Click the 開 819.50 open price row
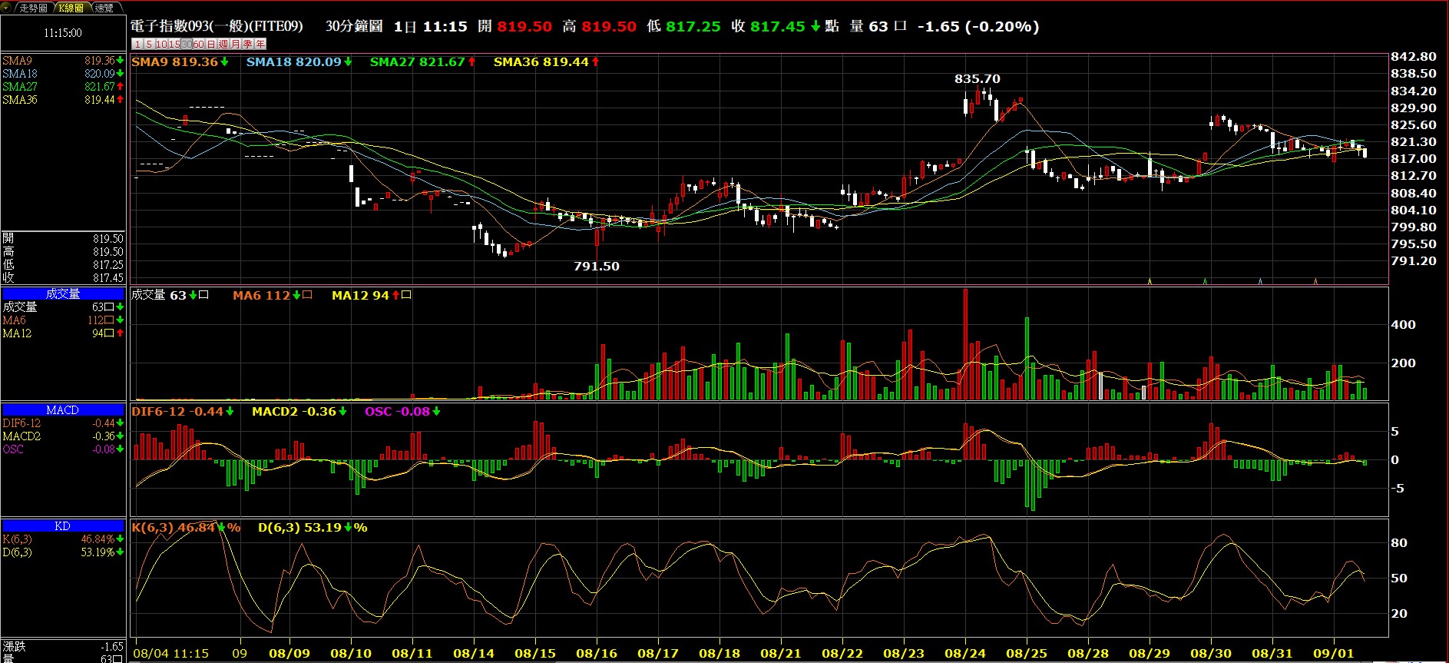Screen dimensions: 1449x663 [63, 239]
